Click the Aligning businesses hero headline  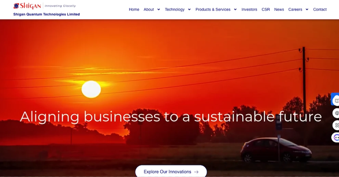171,117
